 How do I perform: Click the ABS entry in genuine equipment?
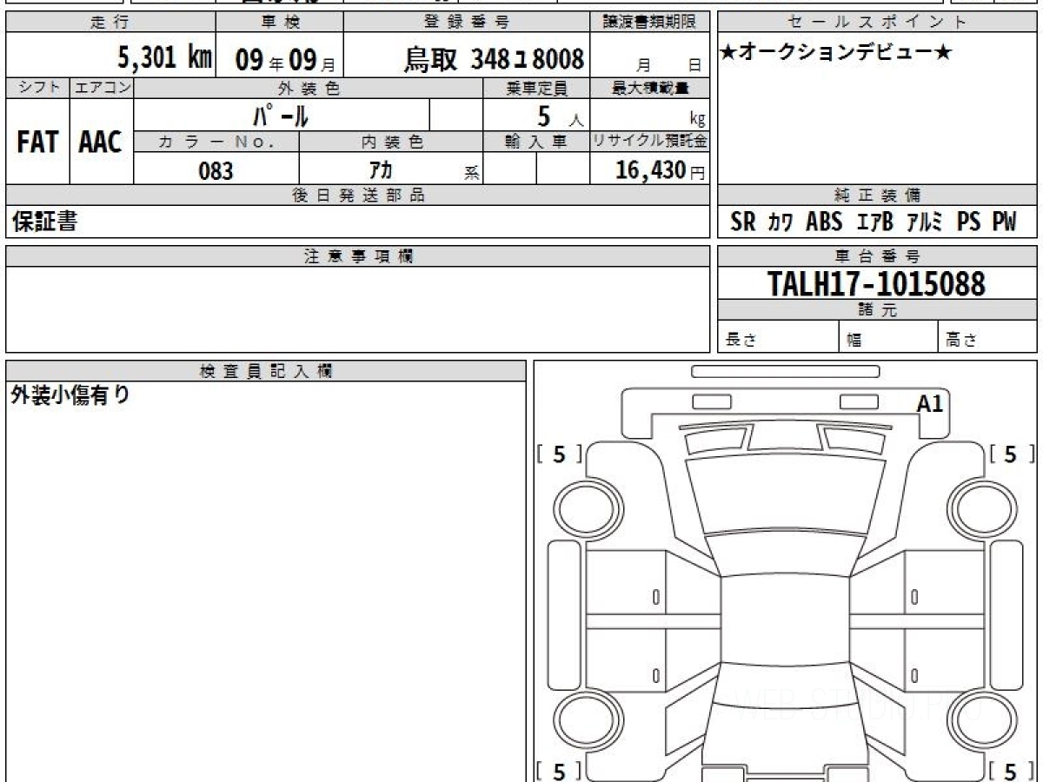coord(824,222)
